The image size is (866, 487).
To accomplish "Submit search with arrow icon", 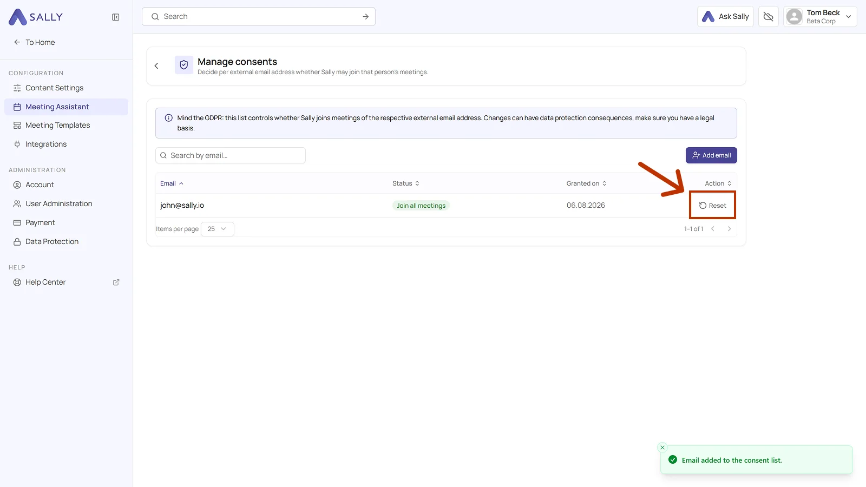I will coord(366,17).
